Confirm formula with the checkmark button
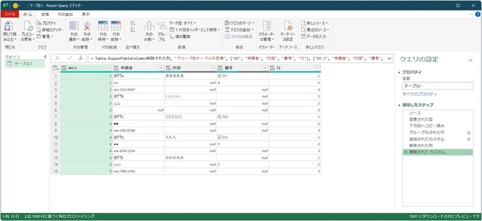 (x=69, y=58)
